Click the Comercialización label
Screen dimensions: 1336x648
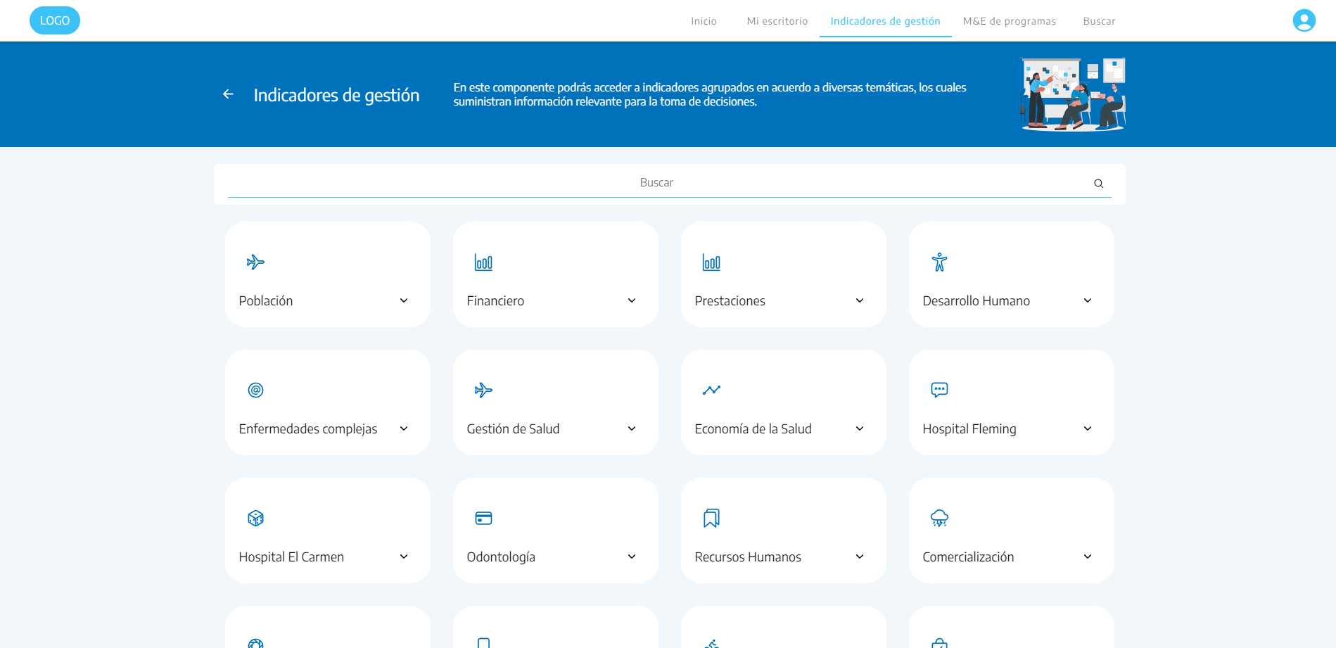pos(968,557)
